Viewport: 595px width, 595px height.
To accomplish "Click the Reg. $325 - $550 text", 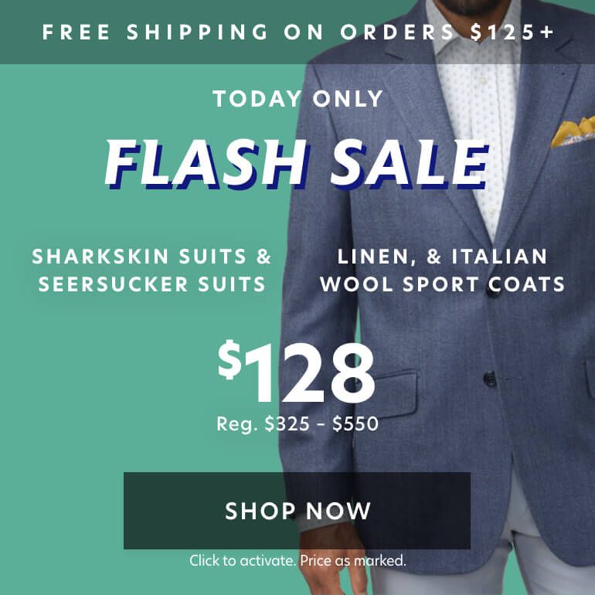I will click(297, 423).
